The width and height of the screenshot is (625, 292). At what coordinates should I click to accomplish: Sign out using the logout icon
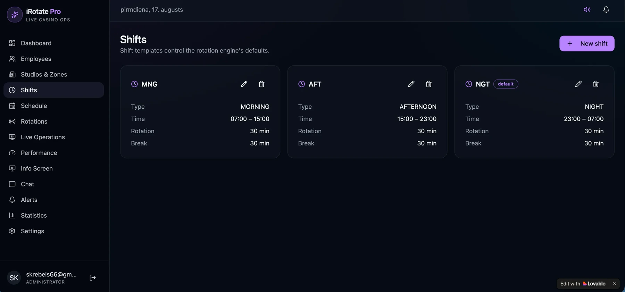click(93, 278)
